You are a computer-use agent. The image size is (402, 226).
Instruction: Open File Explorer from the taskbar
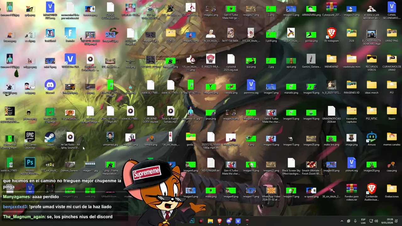click(x=210, y=221)
